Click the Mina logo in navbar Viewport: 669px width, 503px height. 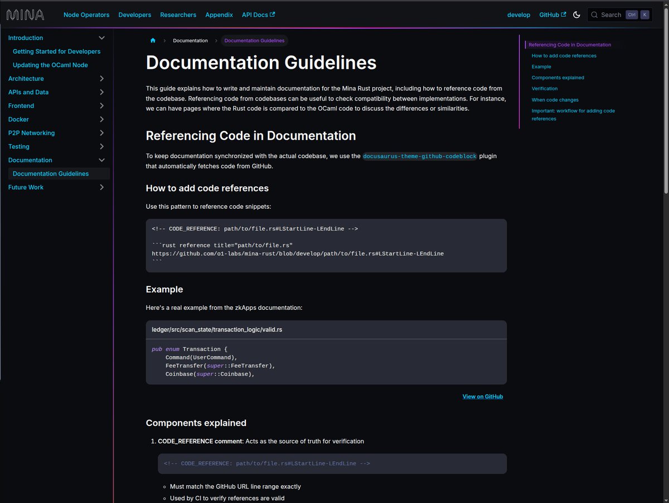pos(25,15)
